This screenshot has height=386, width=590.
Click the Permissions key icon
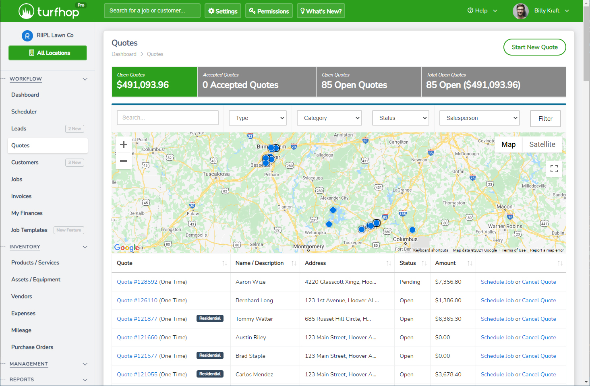tap(252, 11)
